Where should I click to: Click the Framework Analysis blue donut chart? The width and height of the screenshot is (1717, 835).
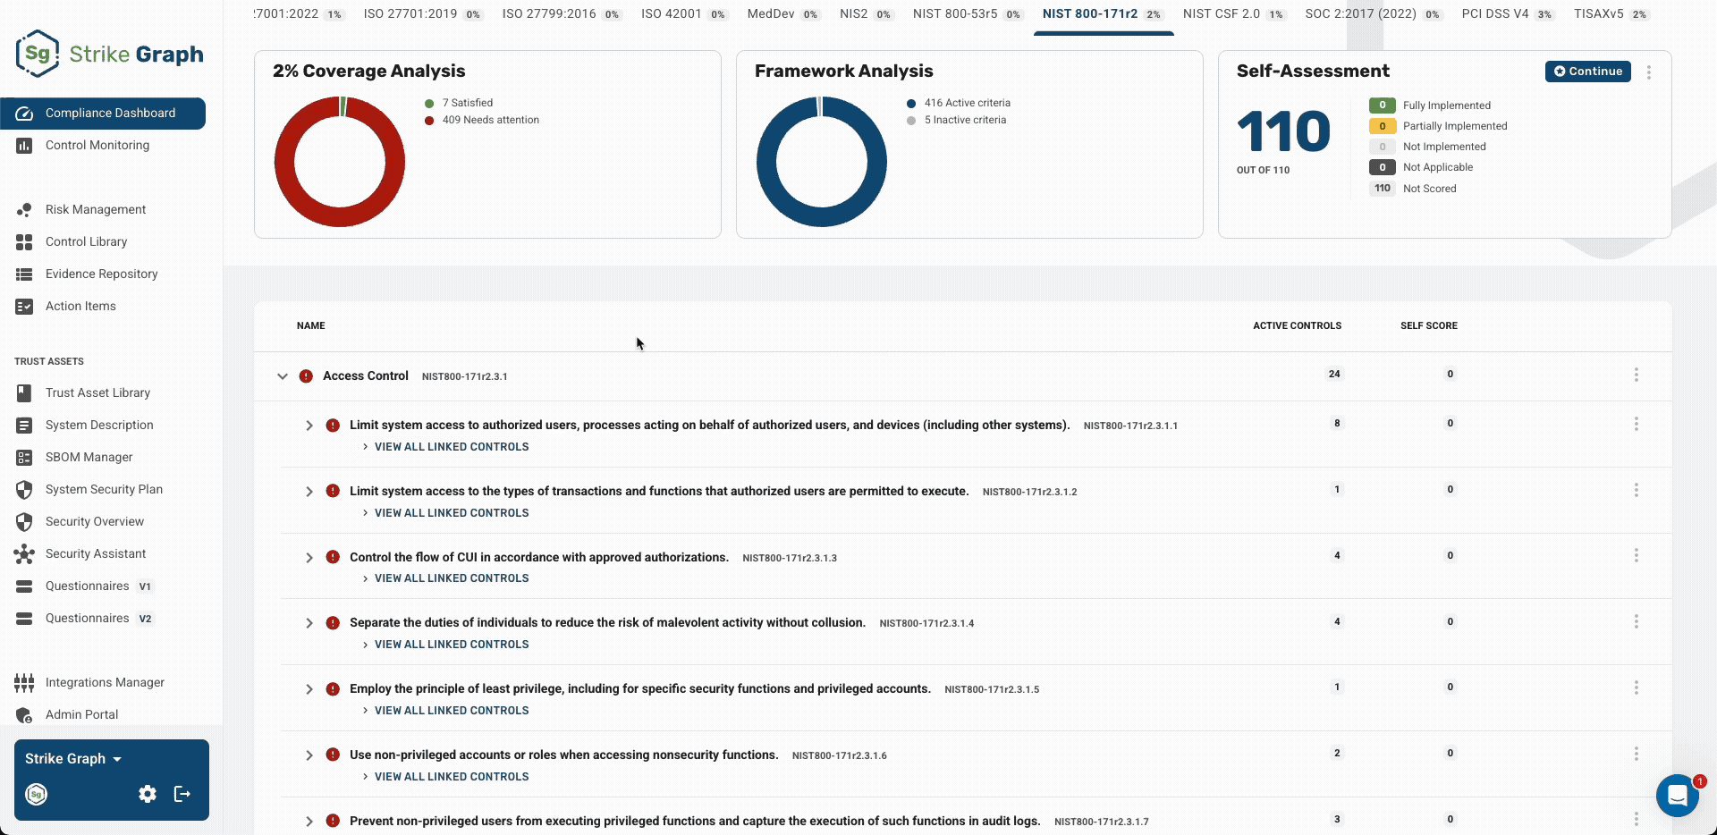pyautogui.click(x=822, y=162)
